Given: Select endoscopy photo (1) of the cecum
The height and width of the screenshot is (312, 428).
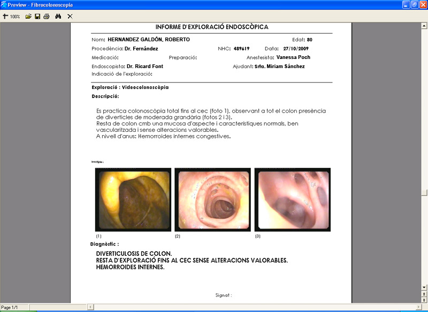Looking at the screenshot, I should [x=133, y=199].
